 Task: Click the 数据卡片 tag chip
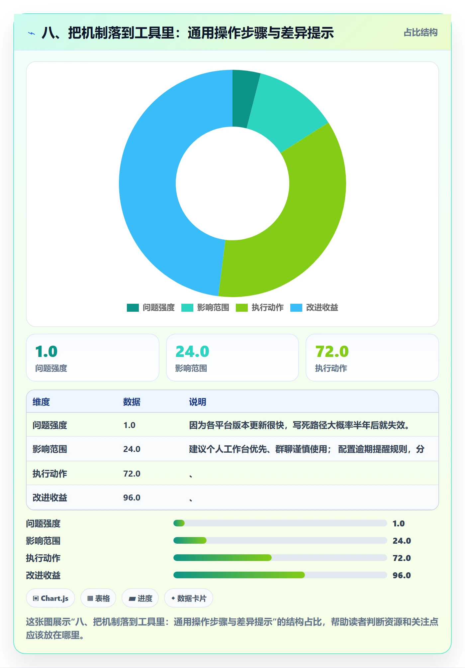click(189, 598)
